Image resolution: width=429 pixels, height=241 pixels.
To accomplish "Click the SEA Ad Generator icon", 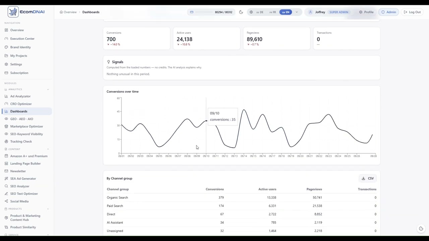I will (x=6, y=178).
